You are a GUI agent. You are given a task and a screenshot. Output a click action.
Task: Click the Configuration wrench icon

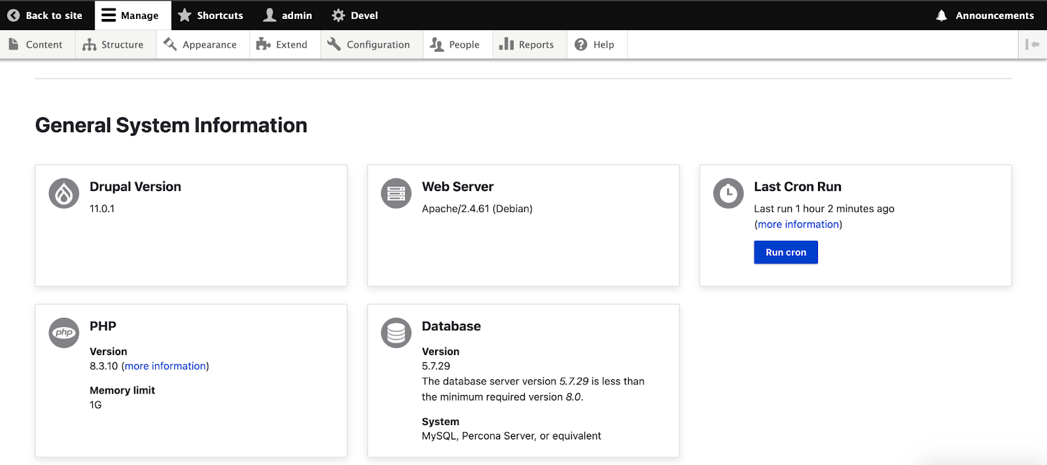click(334, 44)
